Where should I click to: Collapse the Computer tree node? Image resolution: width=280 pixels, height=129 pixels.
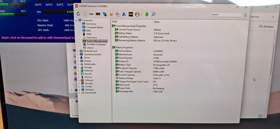coord(76,20)
